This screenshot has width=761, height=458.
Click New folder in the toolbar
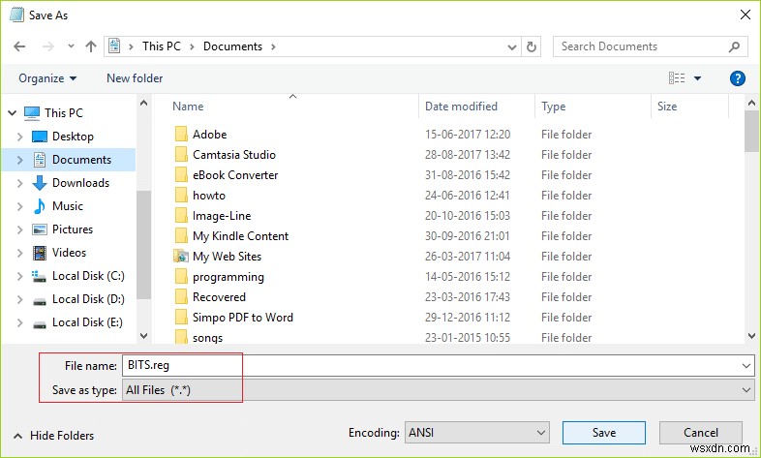[135, 78]
